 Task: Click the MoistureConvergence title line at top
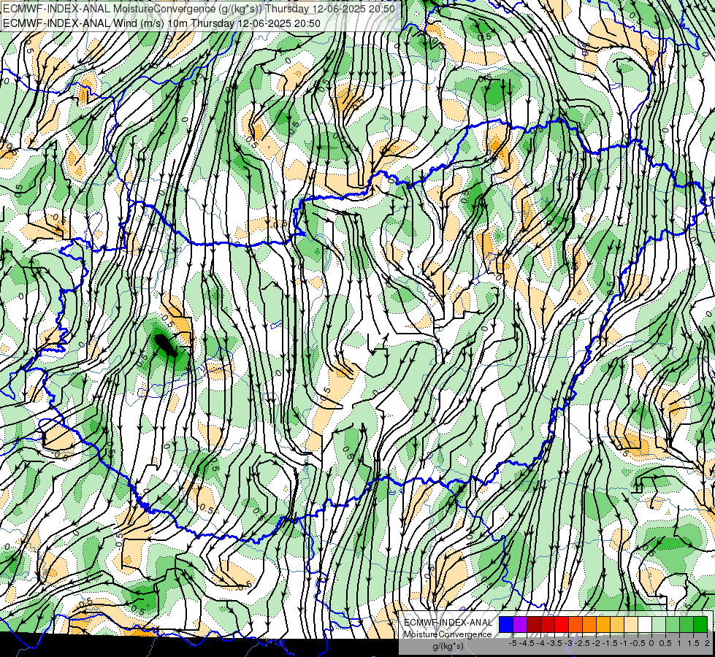[199, 9]
